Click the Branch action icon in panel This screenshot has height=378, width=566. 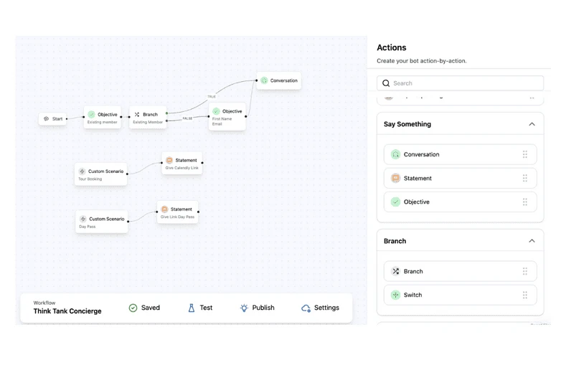[x=395, y=271]
